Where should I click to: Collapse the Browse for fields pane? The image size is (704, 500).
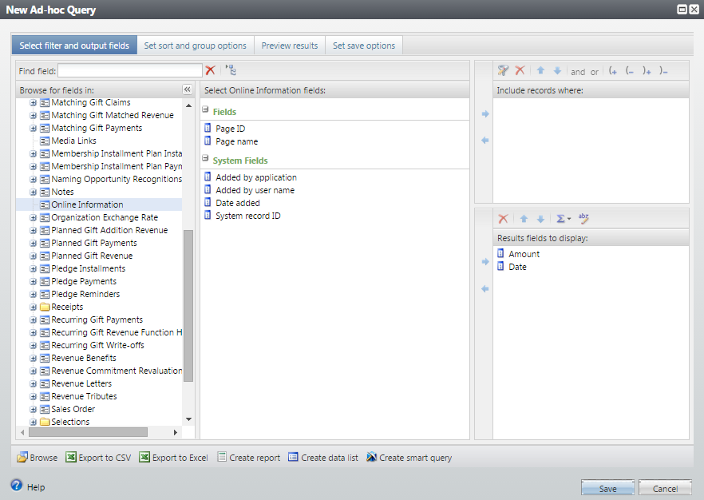point(188,89)
